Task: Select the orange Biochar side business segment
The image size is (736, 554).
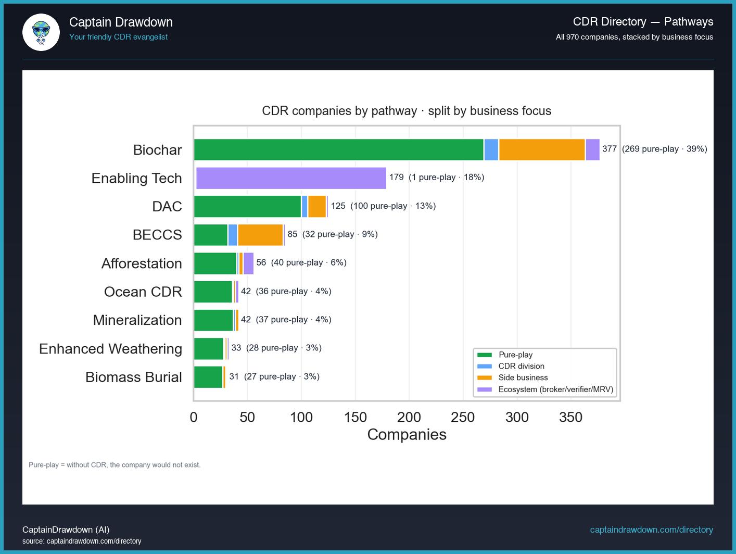Action: coord(541,149)
